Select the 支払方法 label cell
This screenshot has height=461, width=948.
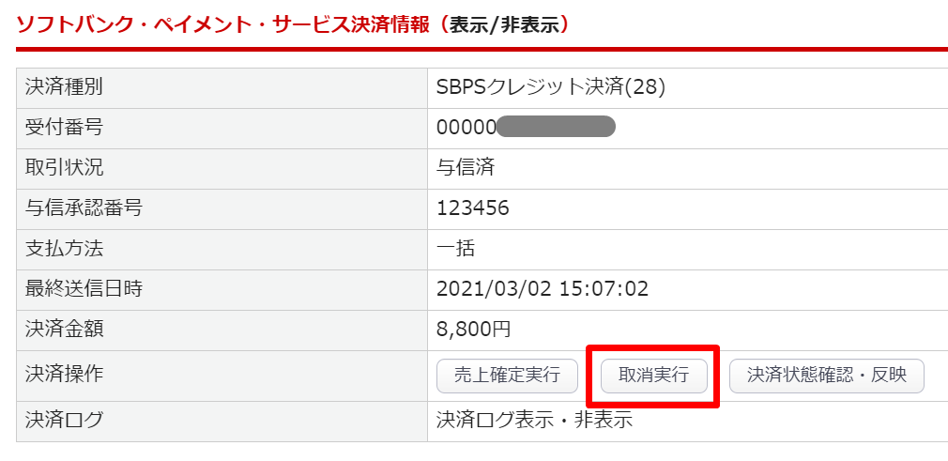click(65, 249)
